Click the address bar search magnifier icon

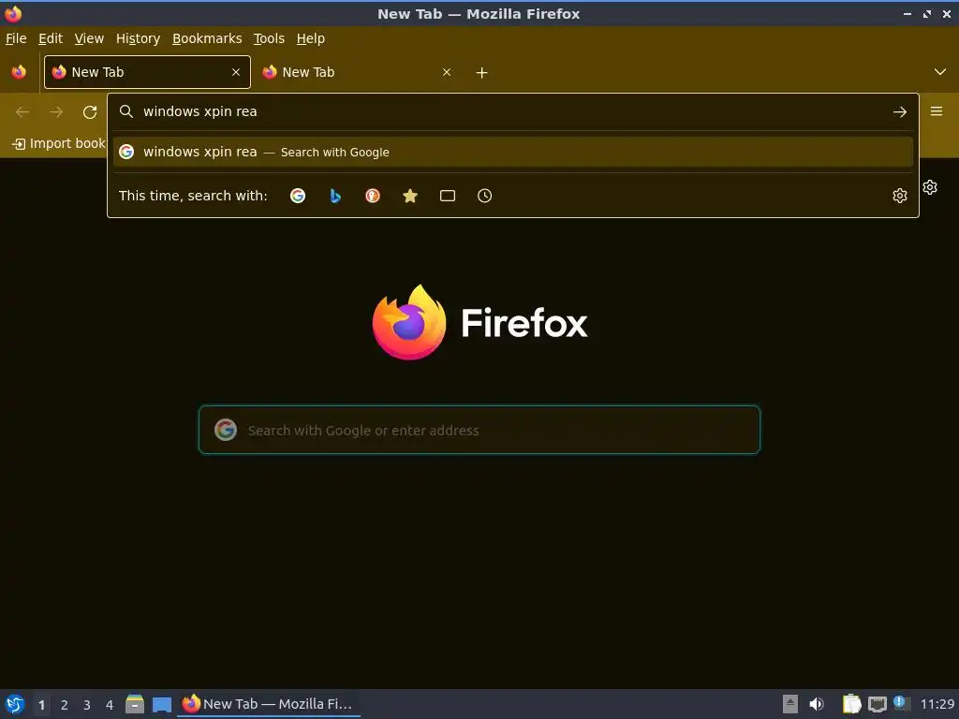[x=126, y=111]
